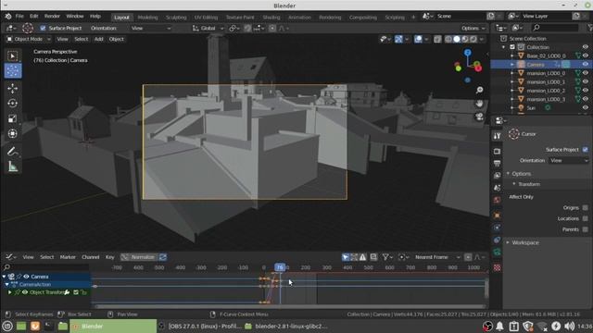Toggle Camera channel visibility in graph editor
593x333 pixels.
click(x=26, y=277)
